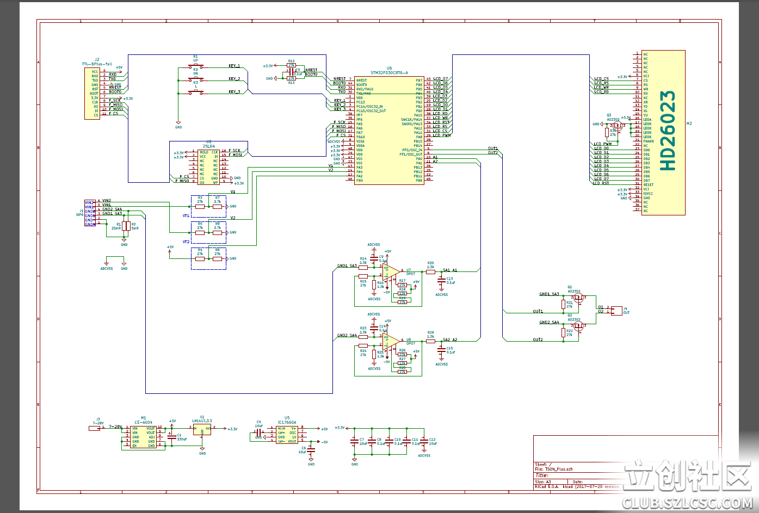Click the U7 OP07 op-amp triangle
759x513 pixels.
391,270
